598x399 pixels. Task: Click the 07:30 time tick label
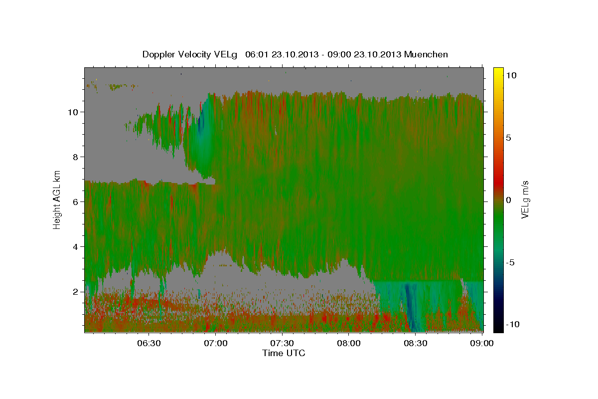tap(282, 343)
